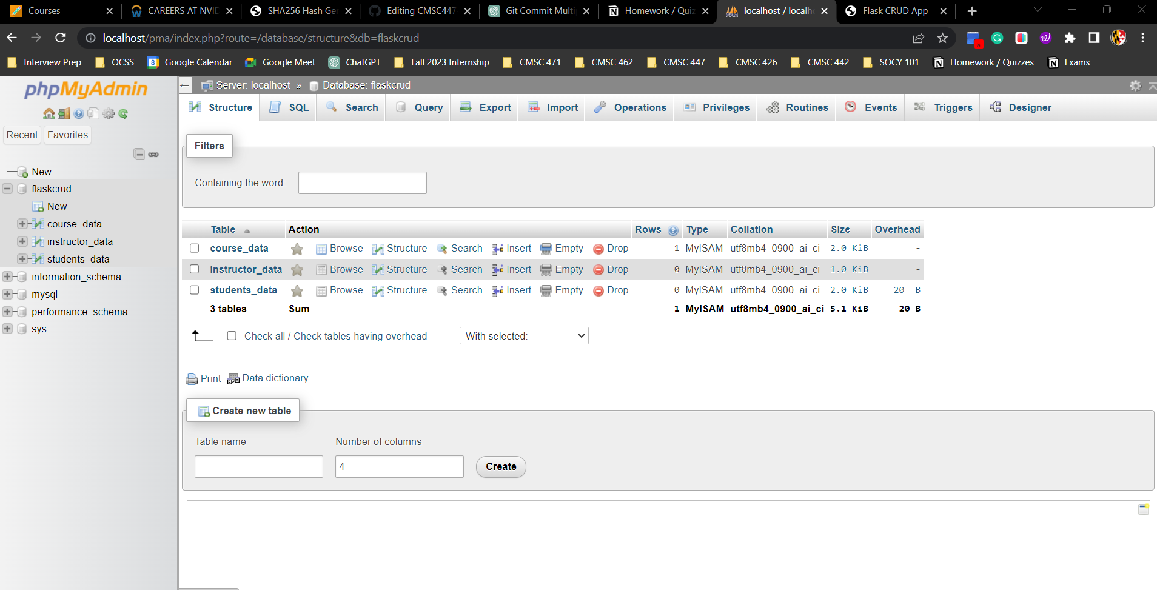
Task: Collapse the flaskcrud database tree node
Action: point(6,189)
